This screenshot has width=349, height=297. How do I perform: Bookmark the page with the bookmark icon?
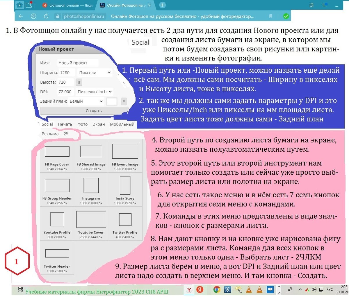click(x=271, y=16)
